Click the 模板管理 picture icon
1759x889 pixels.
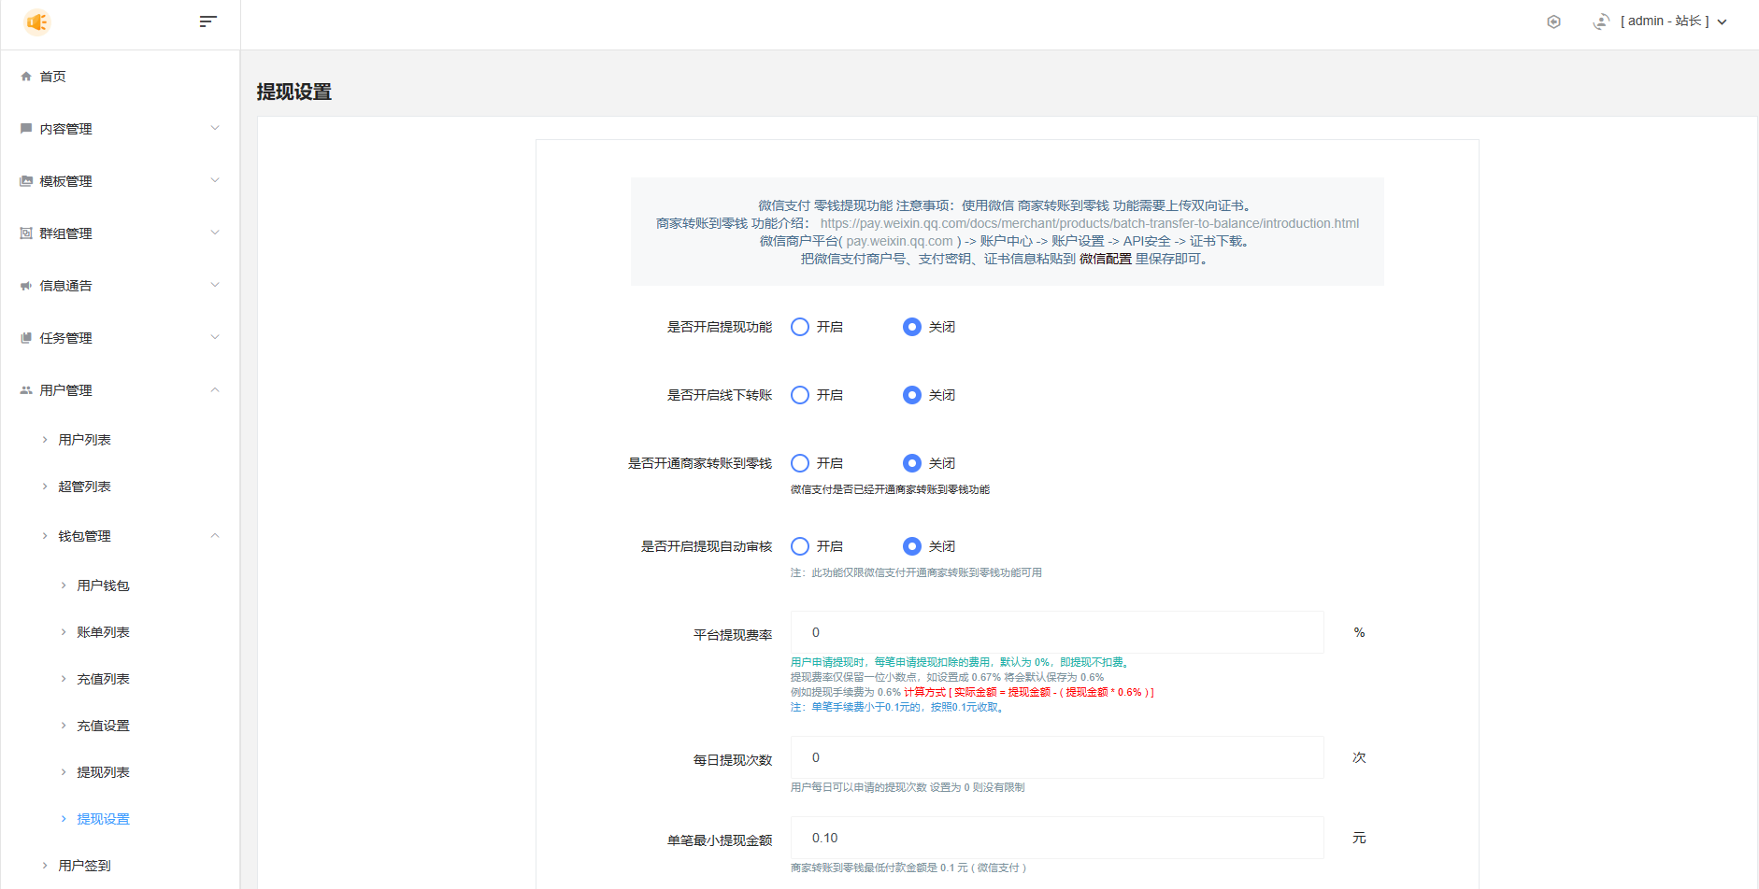[26, 181]
